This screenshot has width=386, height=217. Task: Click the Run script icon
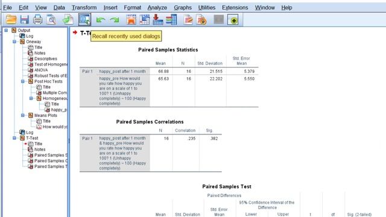201,20
